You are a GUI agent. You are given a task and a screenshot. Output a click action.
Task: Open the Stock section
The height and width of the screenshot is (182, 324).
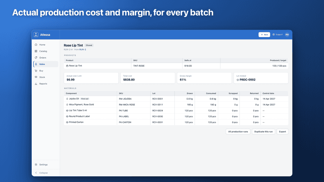click(45, 77)
